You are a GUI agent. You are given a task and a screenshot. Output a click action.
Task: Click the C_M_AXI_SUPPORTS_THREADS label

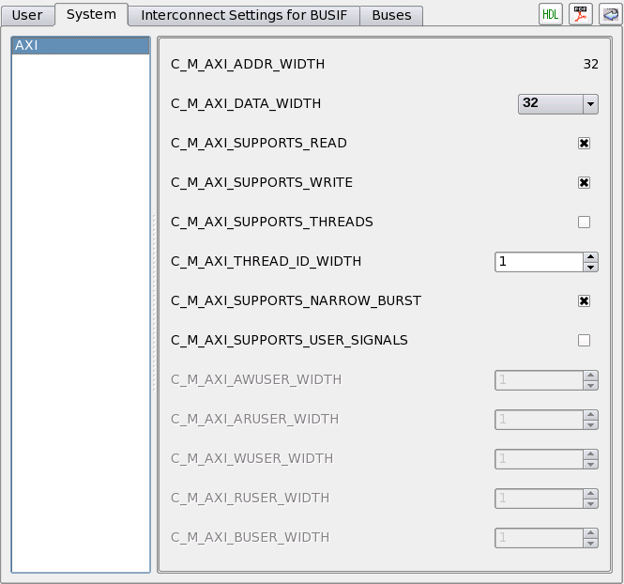point(272,222)
